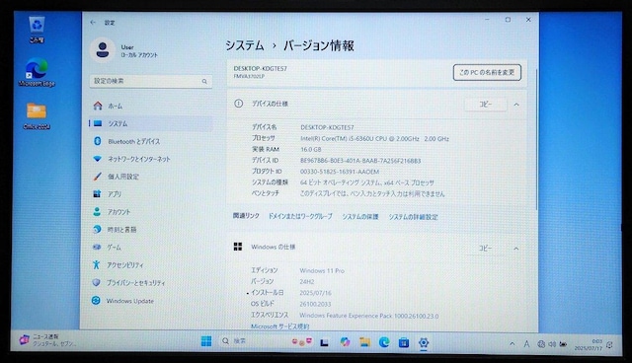Viewport: 632px width, 363px height.
Task: Open Bluetooth とデバイス settings
Action: (x=151, y=141)
